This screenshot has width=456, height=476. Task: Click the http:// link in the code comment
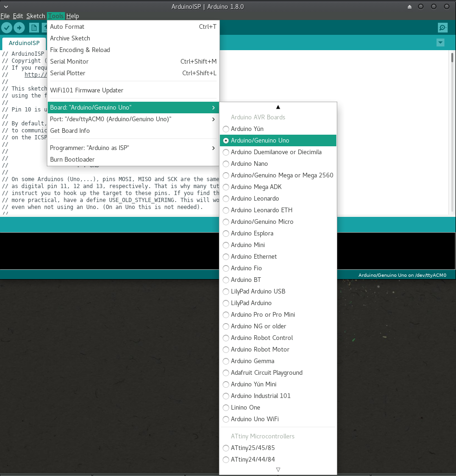pyautogui.click(x=36, y=75)
